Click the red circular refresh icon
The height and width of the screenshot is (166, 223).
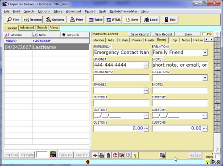pyautogui.click(x=115, y=155)
